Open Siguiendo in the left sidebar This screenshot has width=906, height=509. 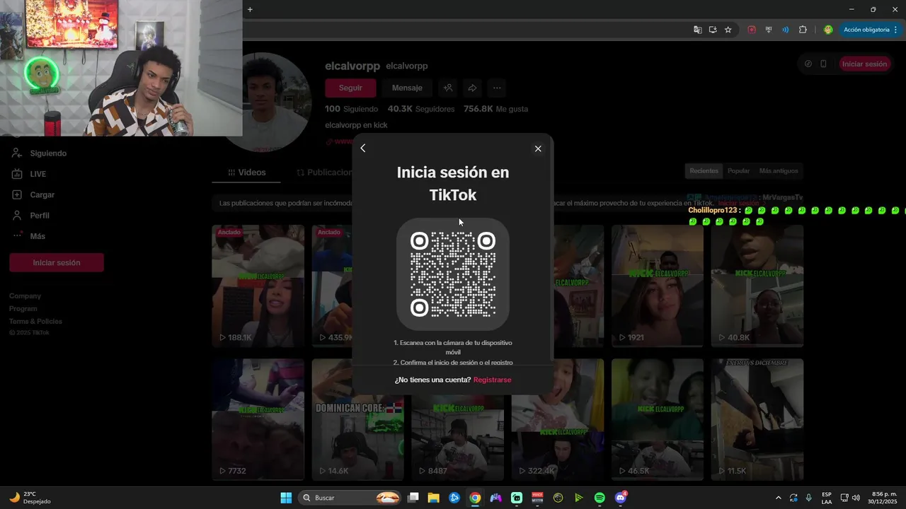[48, 153]
